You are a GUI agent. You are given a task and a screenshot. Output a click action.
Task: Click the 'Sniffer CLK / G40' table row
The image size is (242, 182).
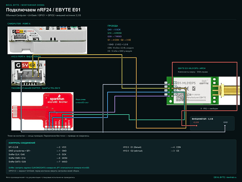pyautogui.click(x=17, y=154)
